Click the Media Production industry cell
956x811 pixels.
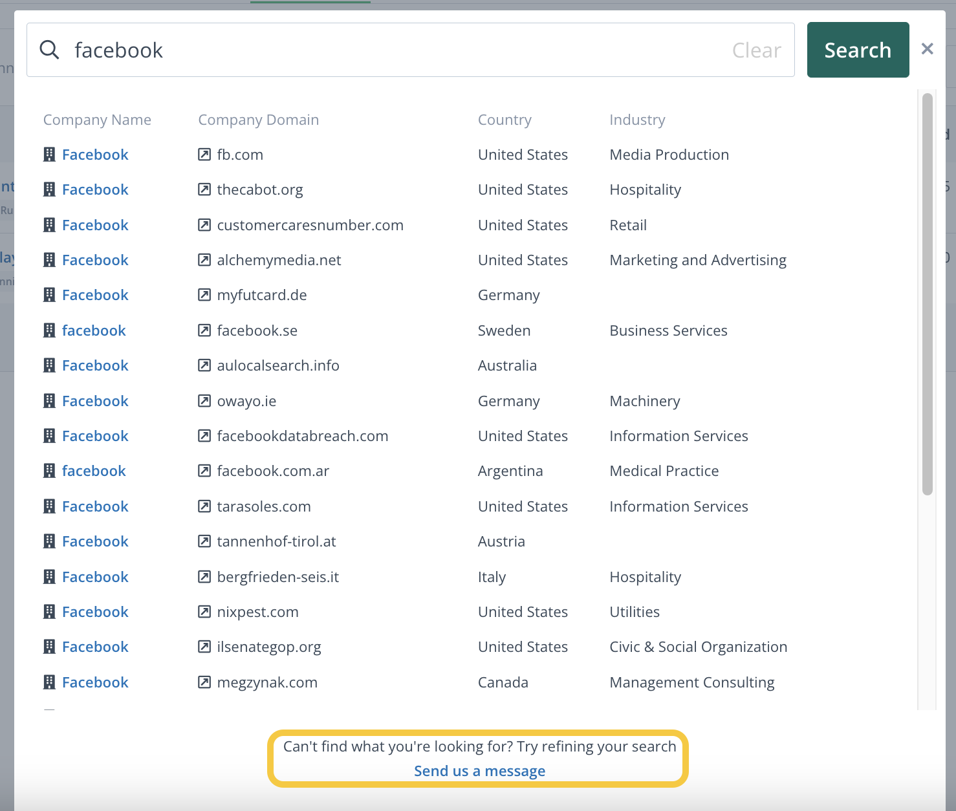coord(669,155)
